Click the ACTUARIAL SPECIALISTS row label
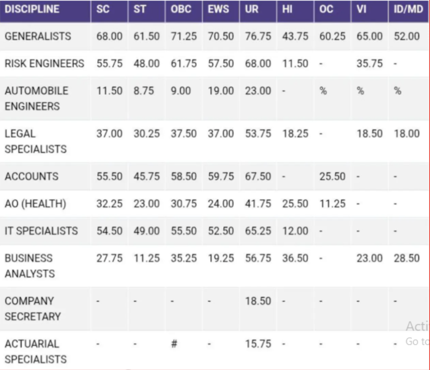The image size is (430, 370). pyautogui.click(x=36, y=351)
